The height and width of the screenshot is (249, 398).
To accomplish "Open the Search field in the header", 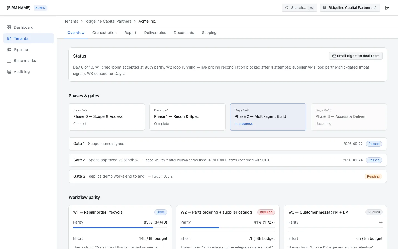I will coord(300,8).
